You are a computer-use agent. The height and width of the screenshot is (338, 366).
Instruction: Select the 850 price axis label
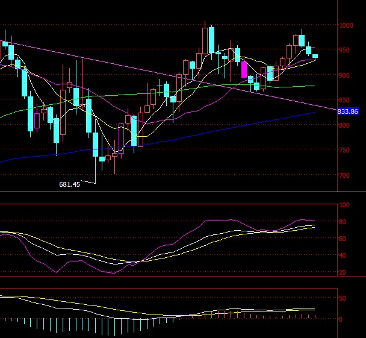point(345,100)
